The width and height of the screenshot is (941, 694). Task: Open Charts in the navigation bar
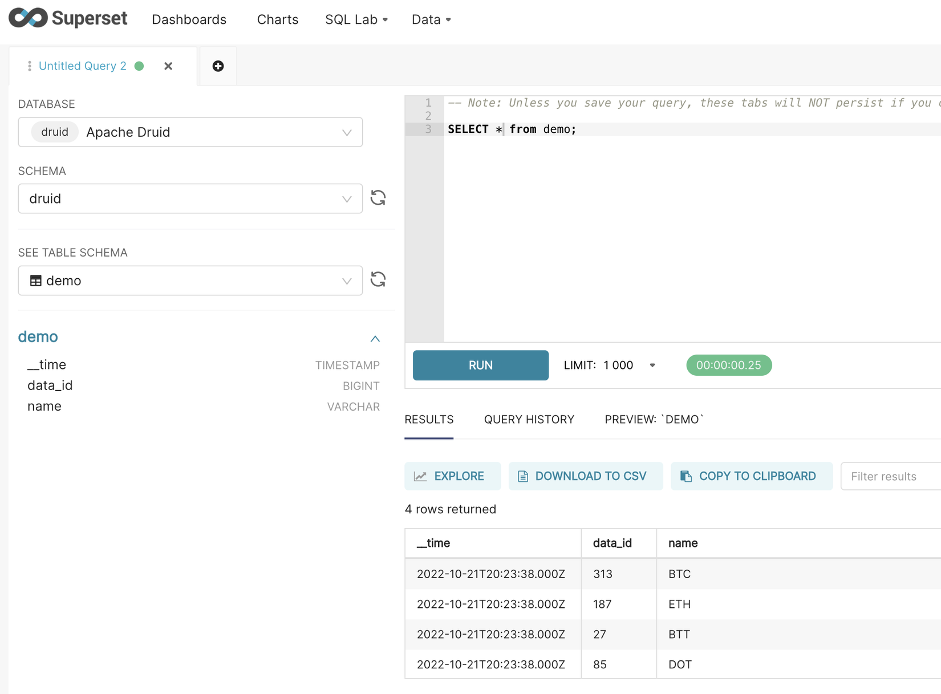pos(278,19)
